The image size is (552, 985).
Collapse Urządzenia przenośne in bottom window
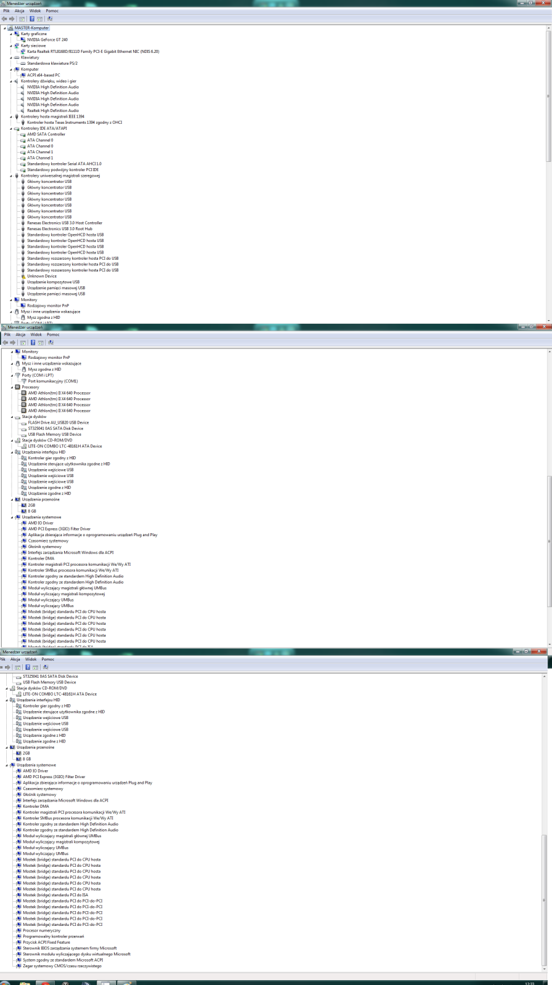(7, 747)
